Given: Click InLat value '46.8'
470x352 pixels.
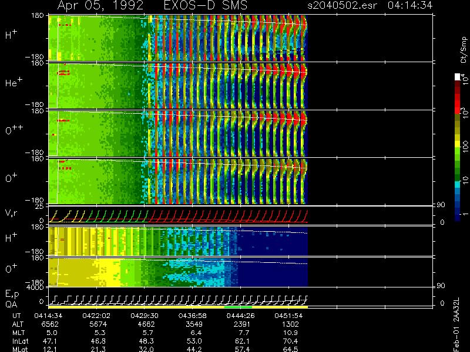Looking at the screenshot, I should pos(98,341).
